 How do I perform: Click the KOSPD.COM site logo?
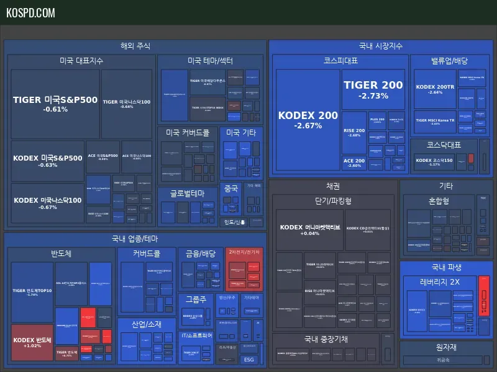pos(30,12)
